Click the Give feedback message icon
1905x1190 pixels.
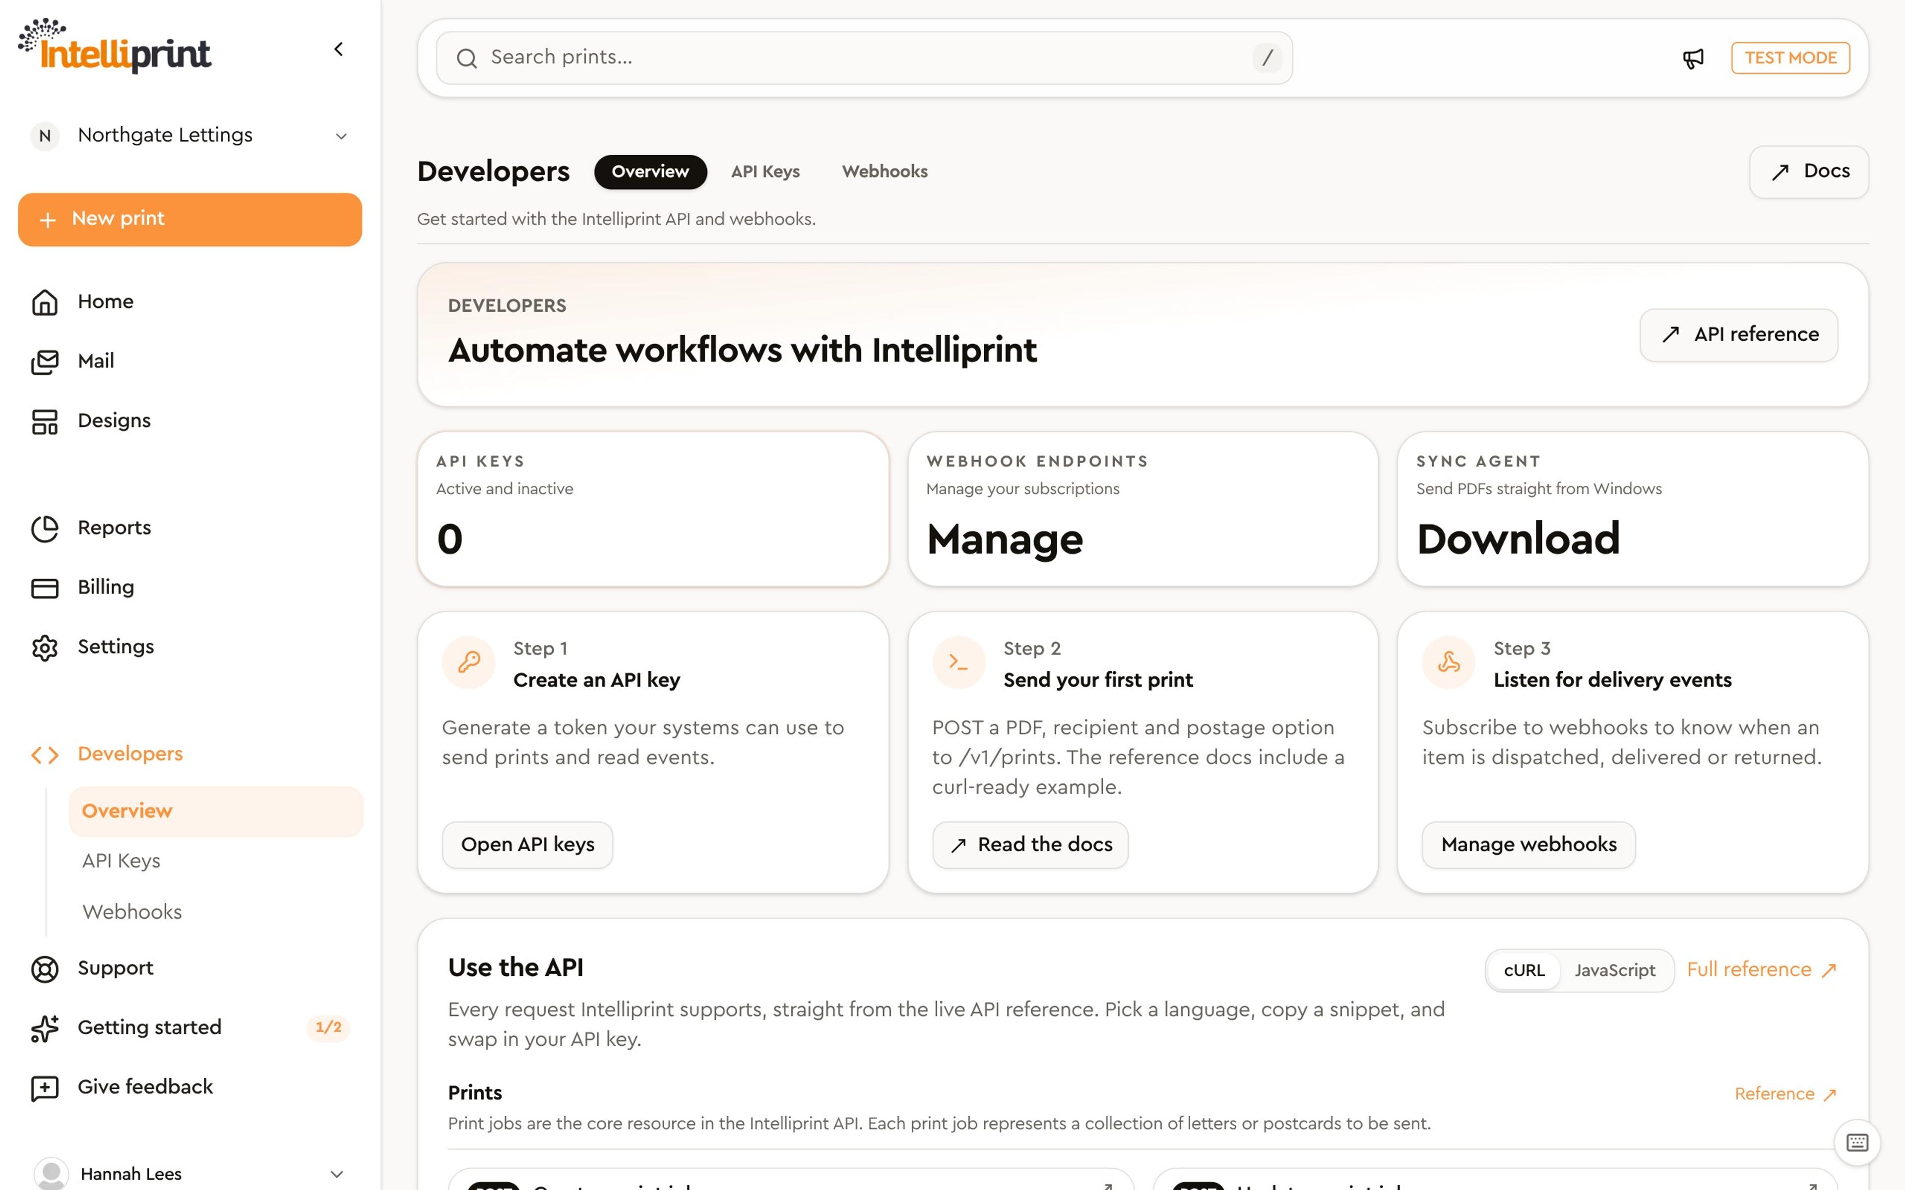[x=45, y=1088]
